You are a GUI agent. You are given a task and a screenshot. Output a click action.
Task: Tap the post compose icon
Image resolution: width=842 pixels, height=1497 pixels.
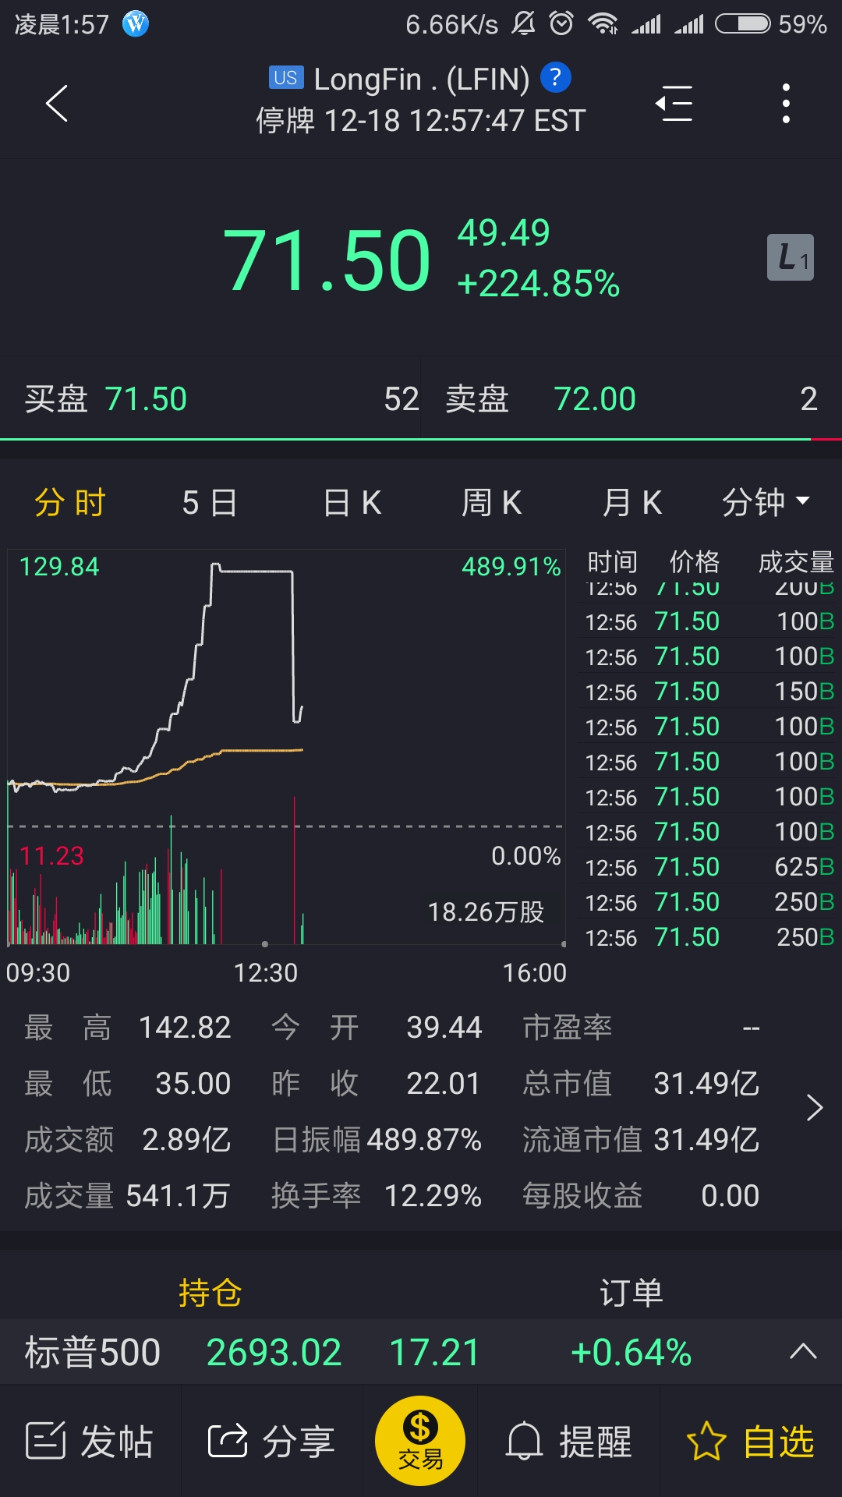click(45, 1440)
